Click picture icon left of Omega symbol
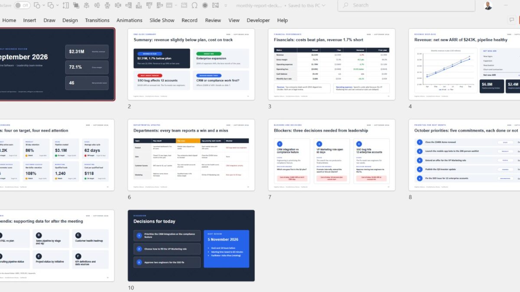520x292 pixels. [184, 5]
